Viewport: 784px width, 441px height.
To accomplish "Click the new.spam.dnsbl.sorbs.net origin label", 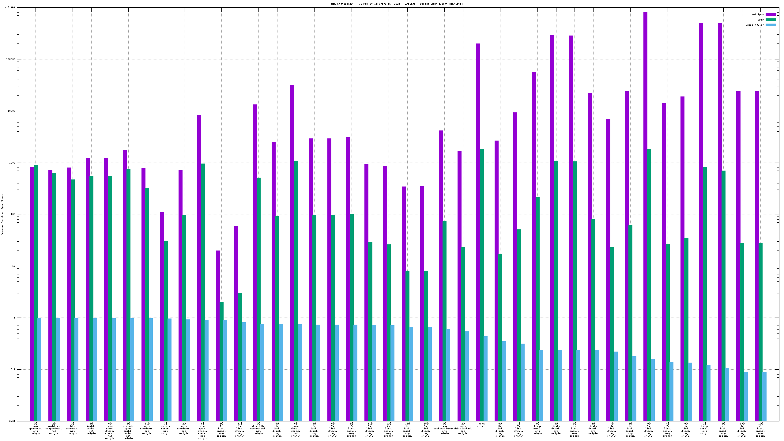I will point(110,431).
